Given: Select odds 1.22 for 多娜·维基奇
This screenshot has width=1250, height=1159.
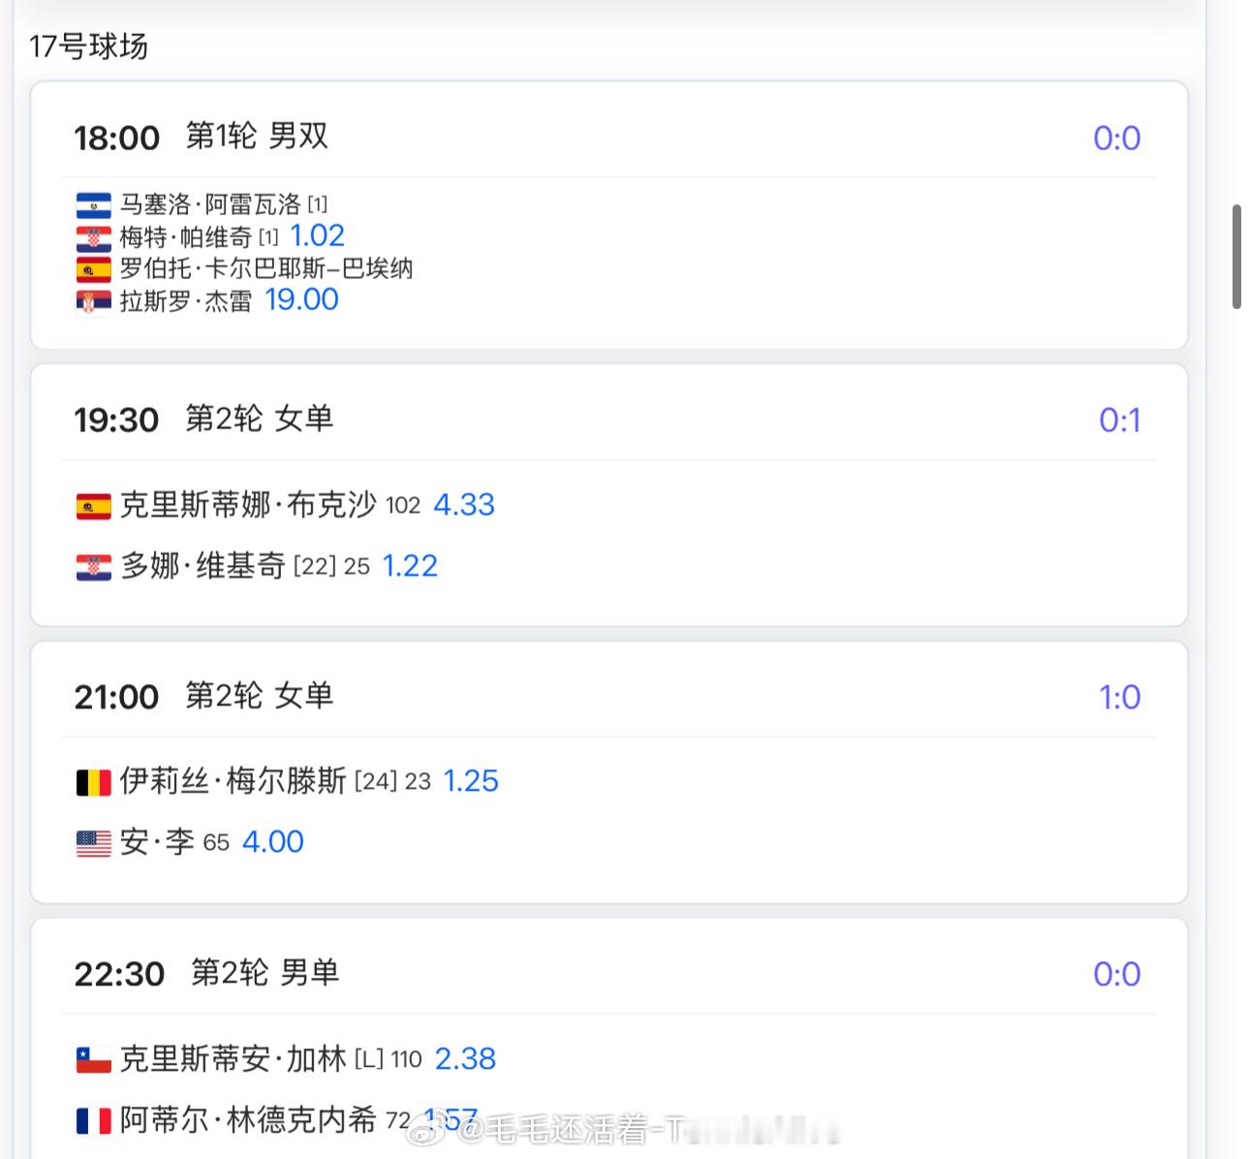Looking at the screenshot, I should coord(410,565).
